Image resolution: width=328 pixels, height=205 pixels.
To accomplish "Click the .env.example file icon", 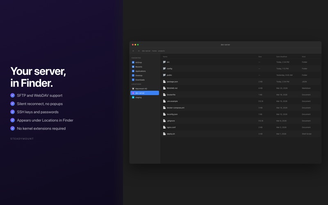I will point(164,101).
